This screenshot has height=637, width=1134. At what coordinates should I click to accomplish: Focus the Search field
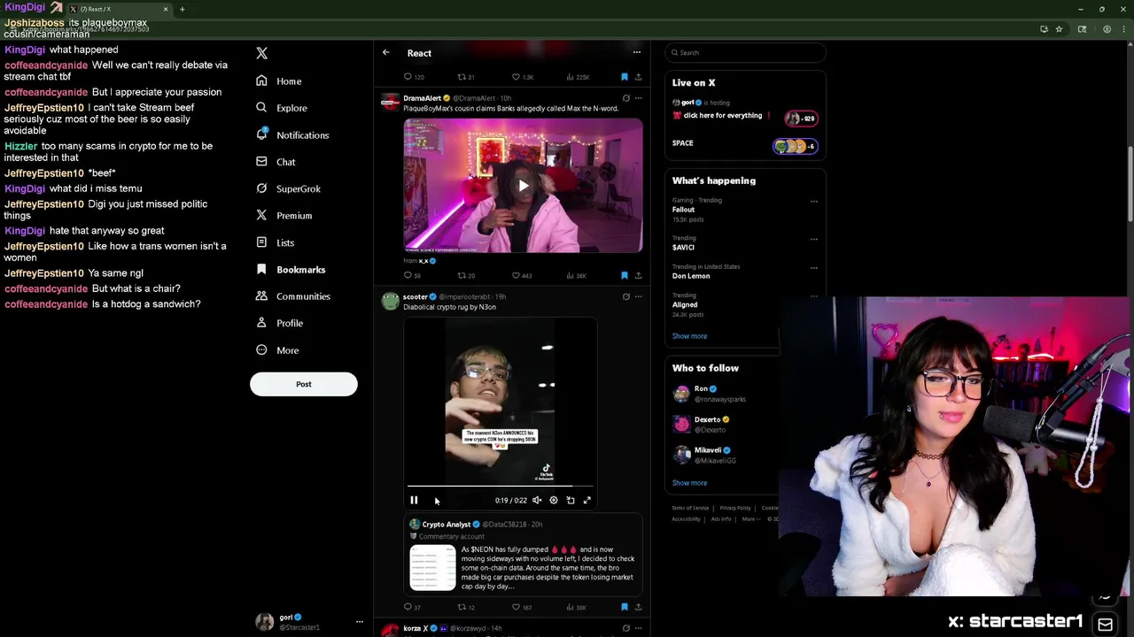coord(745,52)
